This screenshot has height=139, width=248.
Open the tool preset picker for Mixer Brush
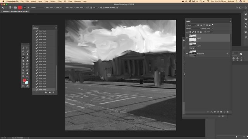point(4,8)
